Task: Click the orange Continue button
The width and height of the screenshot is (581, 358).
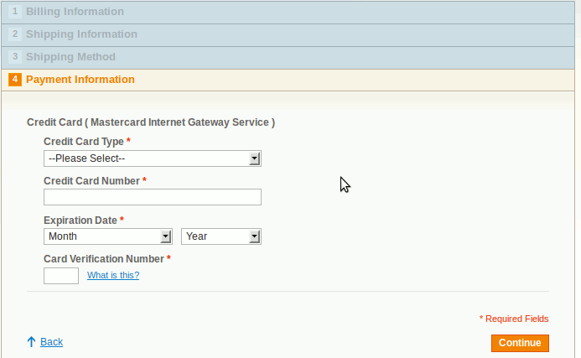Action: tap(520, 343)
